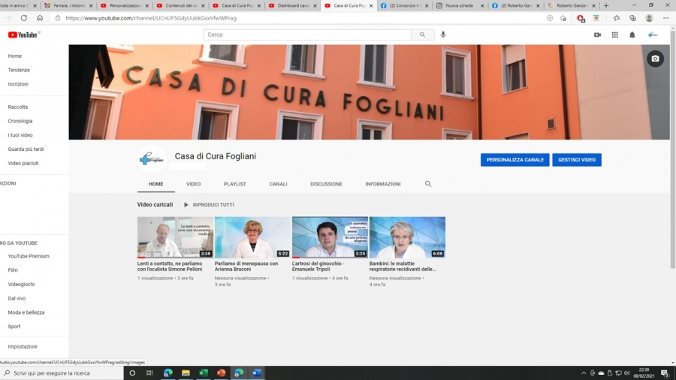The height and width of the screenshot is (380, 676).
Task: Show hidden system tray icons
Action: coord(584,373)
